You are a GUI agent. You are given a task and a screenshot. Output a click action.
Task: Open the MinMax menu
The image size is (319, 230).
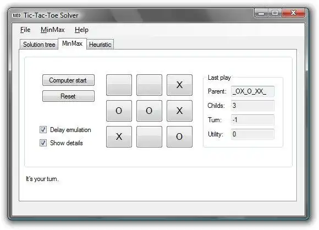[x=52, y=30]
